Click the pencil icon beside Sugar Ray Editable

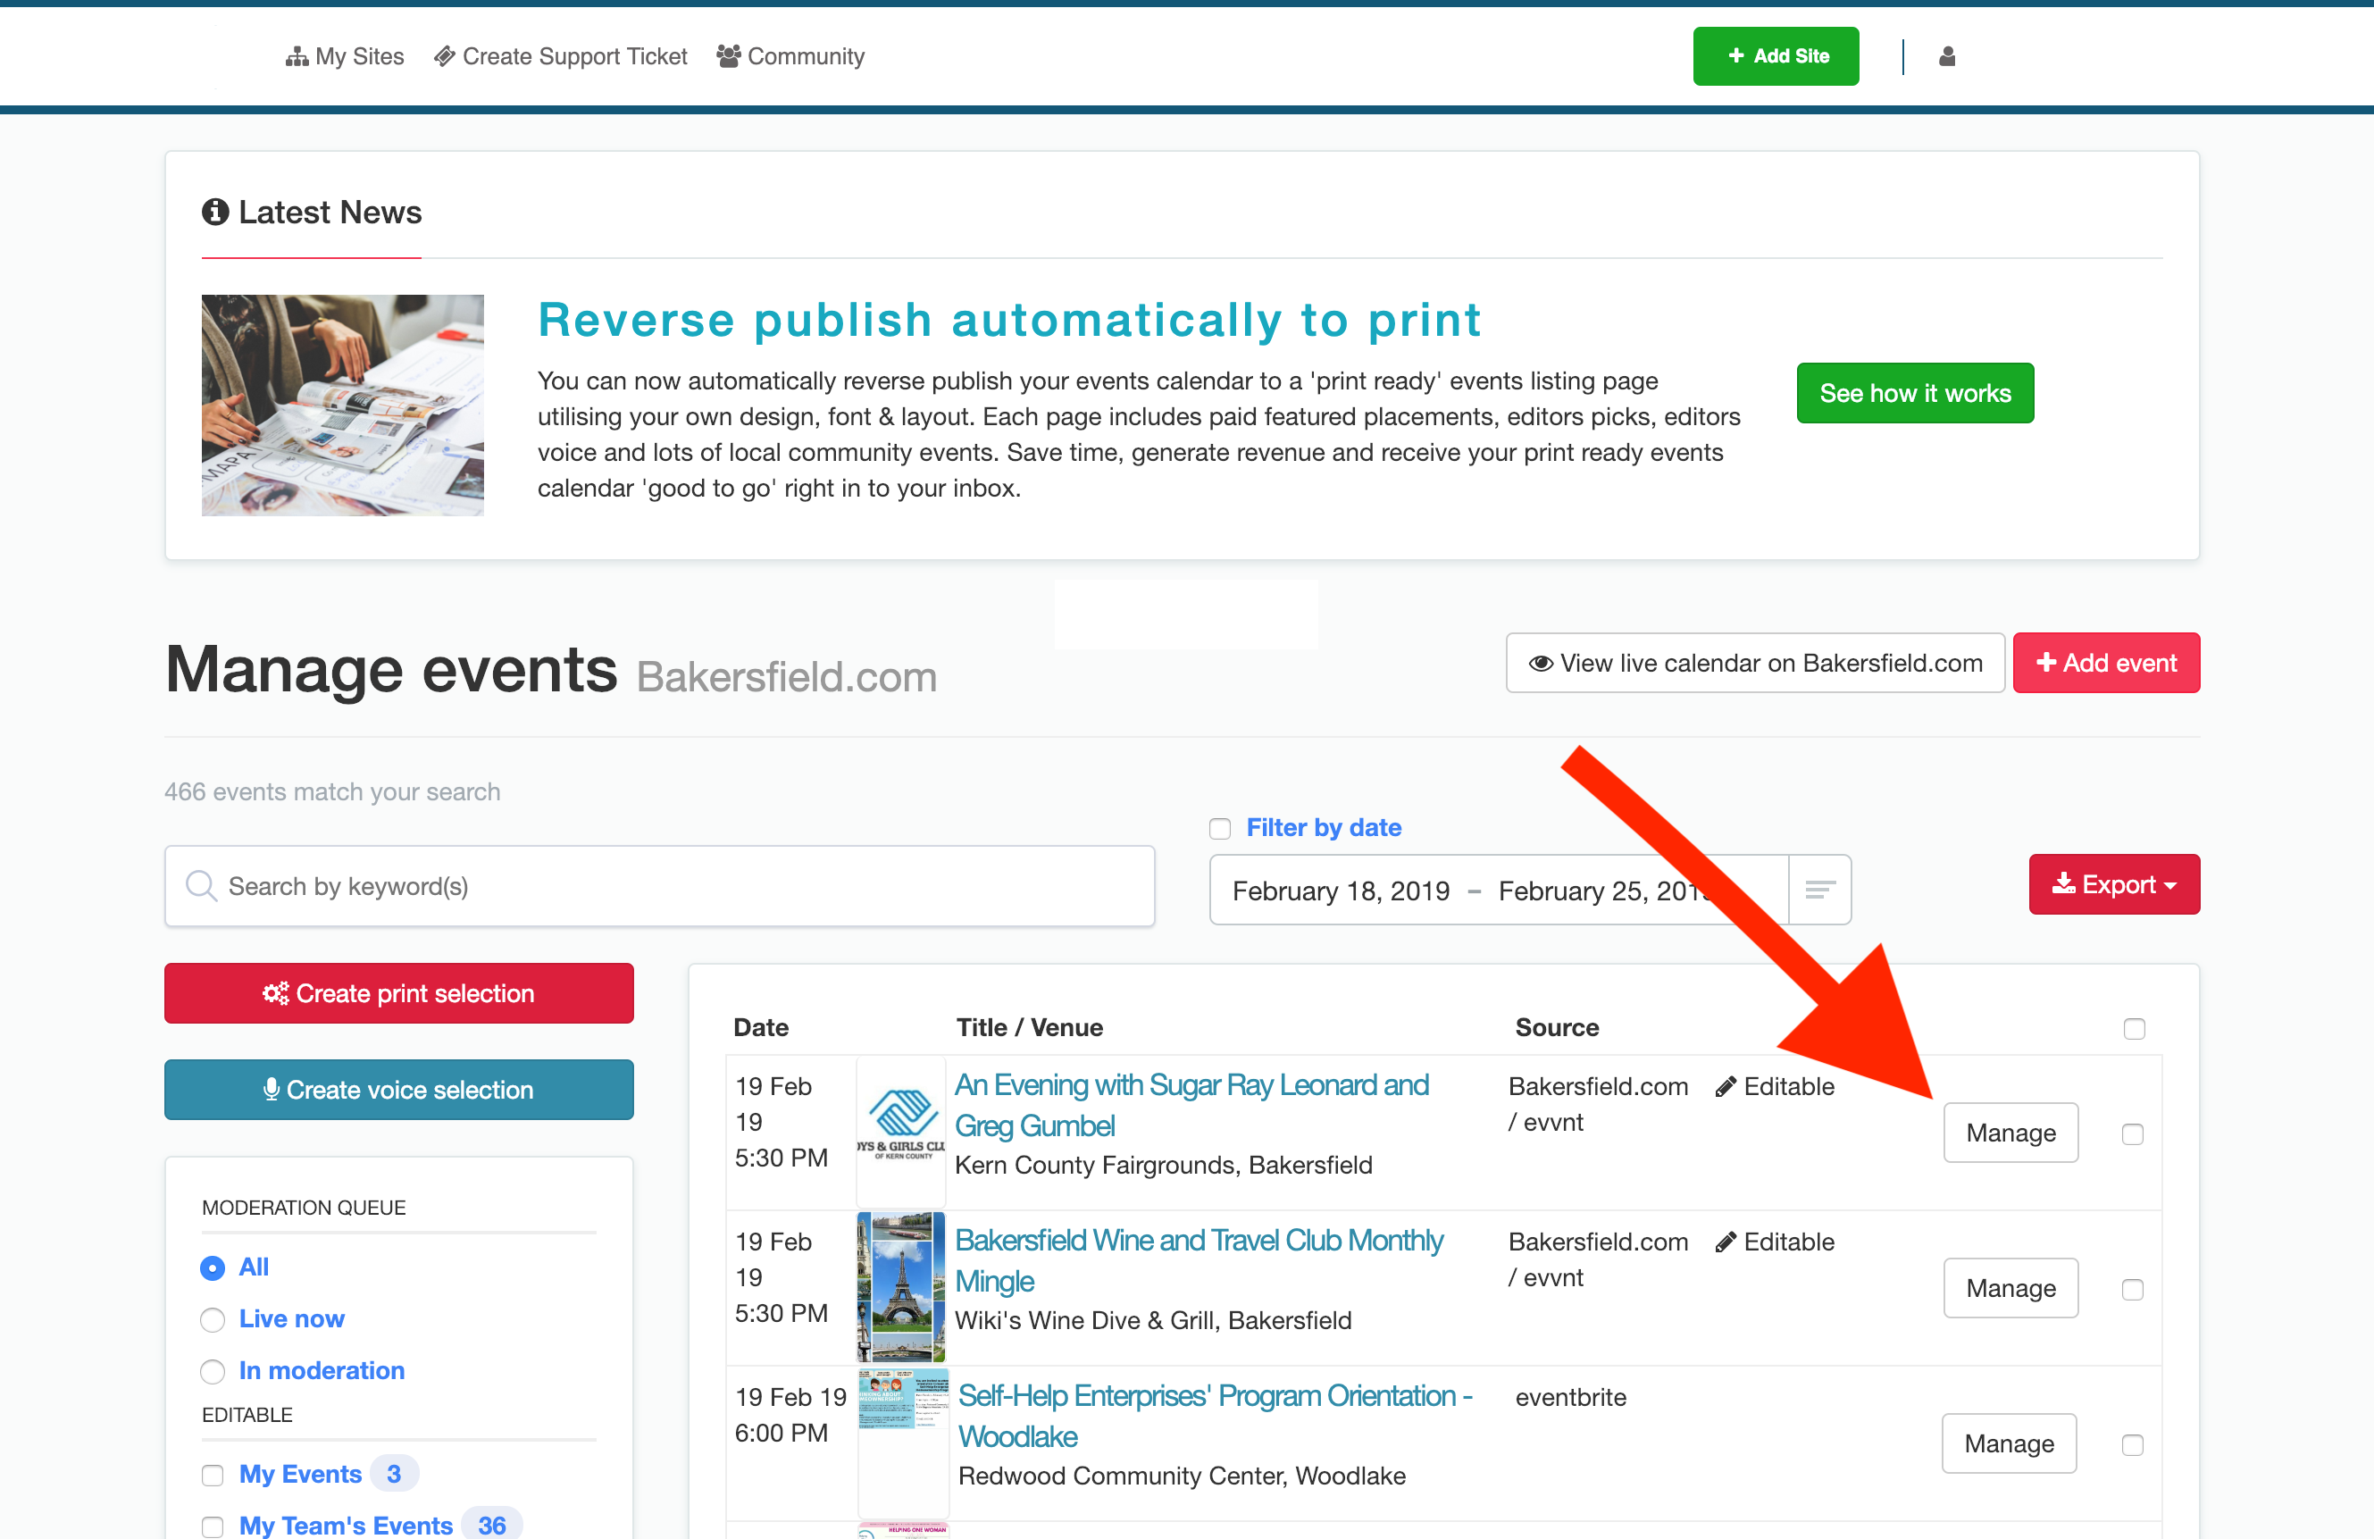(1726, 1087)
